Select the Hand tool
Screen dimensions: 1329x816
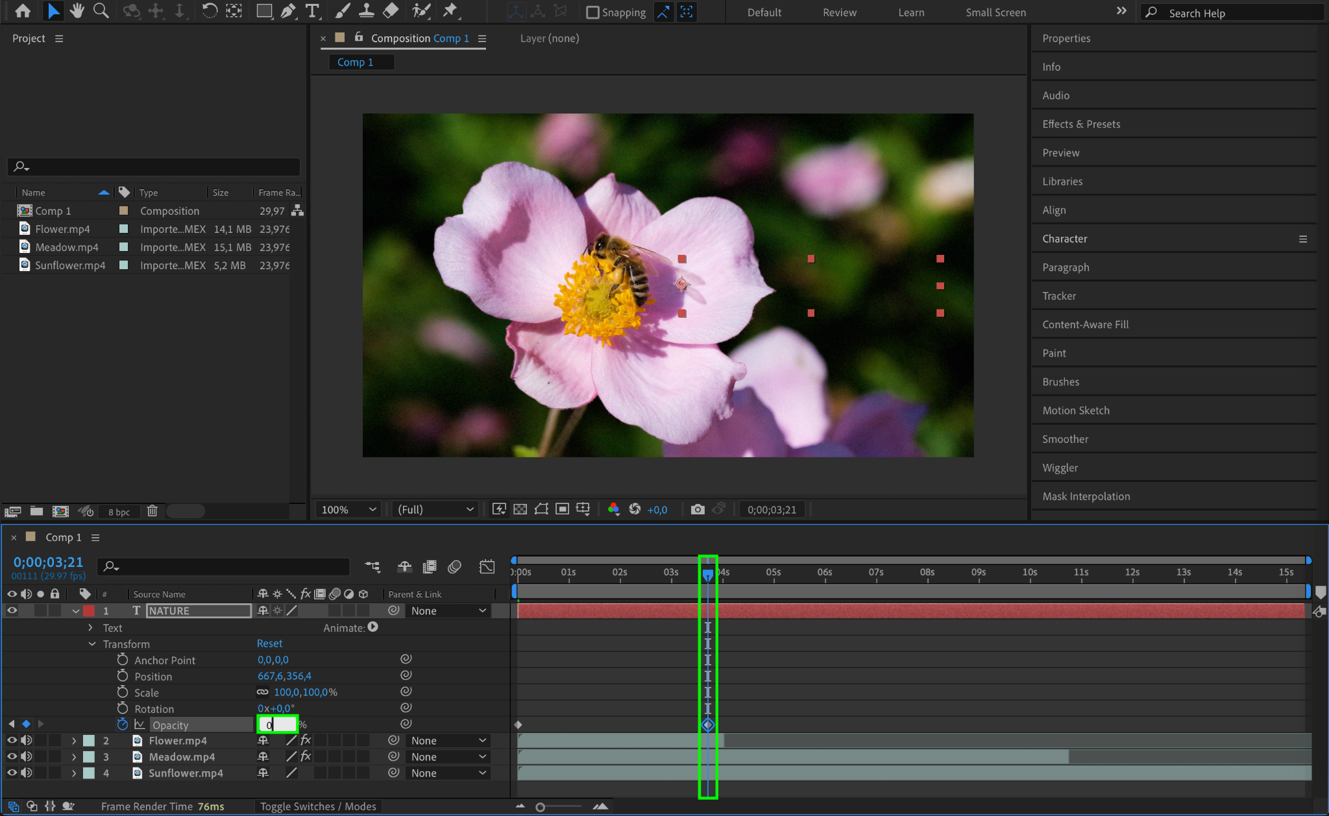(77, 11)
